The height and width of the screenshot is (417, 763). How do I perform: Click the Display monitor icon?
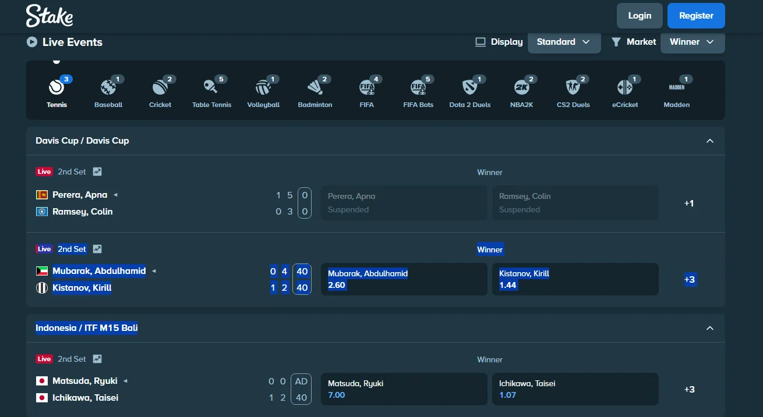[481, 42]
